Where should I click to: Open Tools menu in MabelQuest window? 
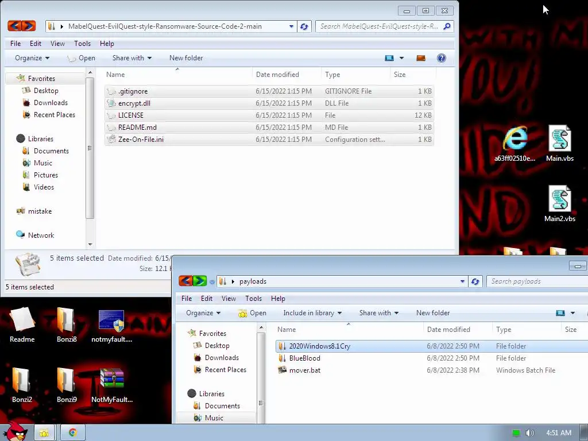pyautogui.click(x=82, y=44)
